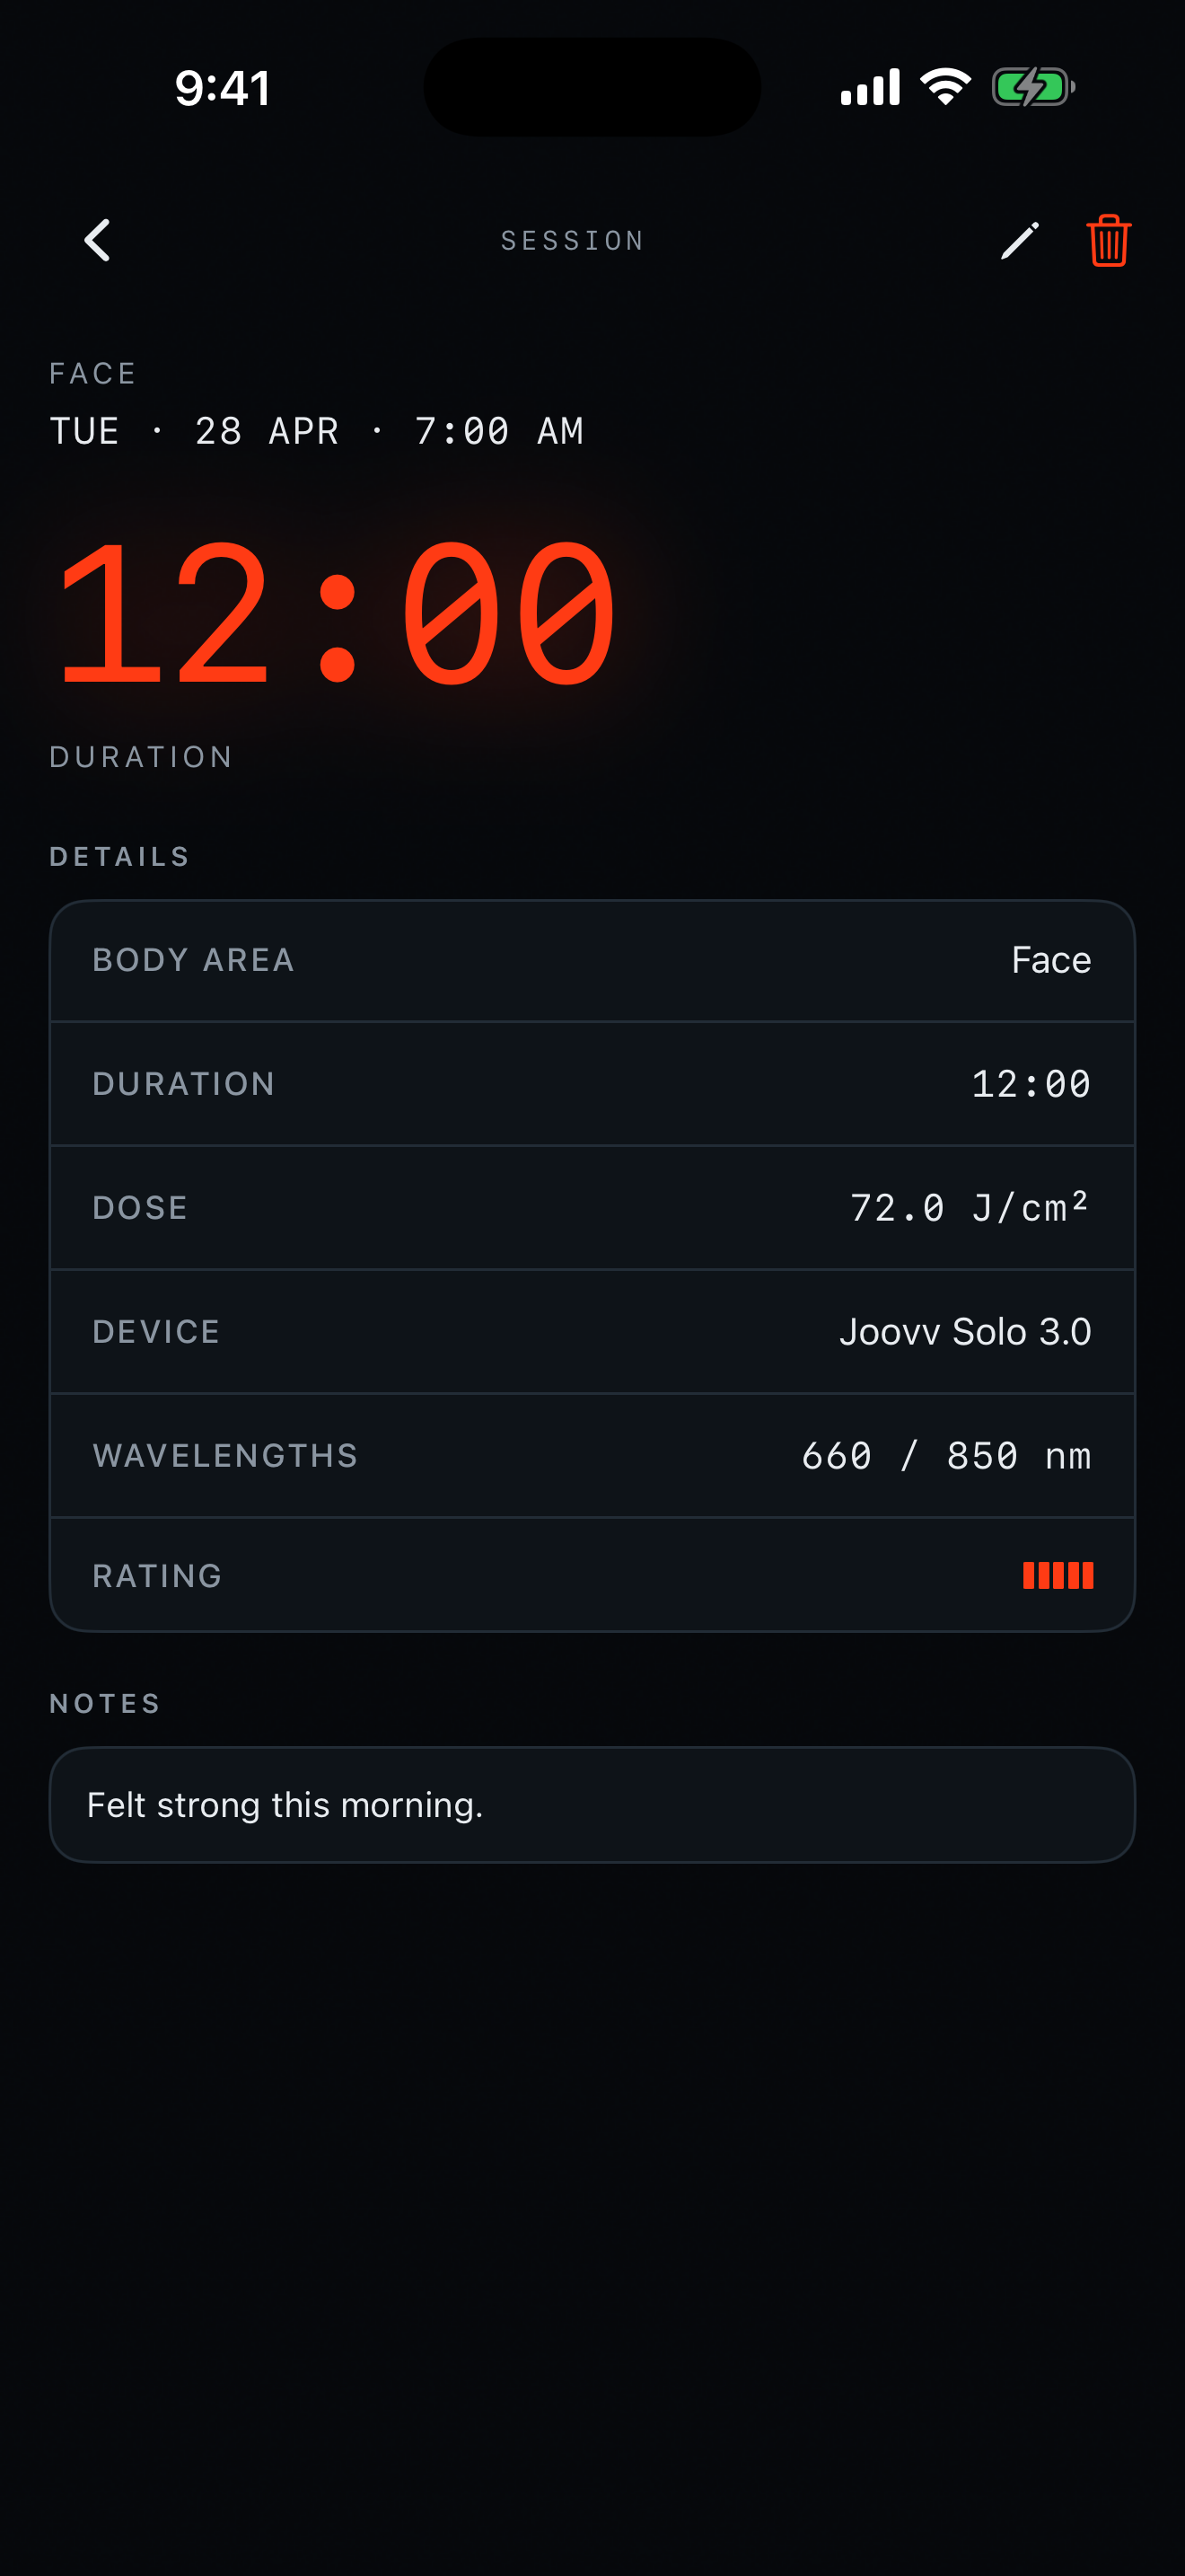Tap the FACE label above the date
Screen dimensions: 1185x2576
coord(92,373)
